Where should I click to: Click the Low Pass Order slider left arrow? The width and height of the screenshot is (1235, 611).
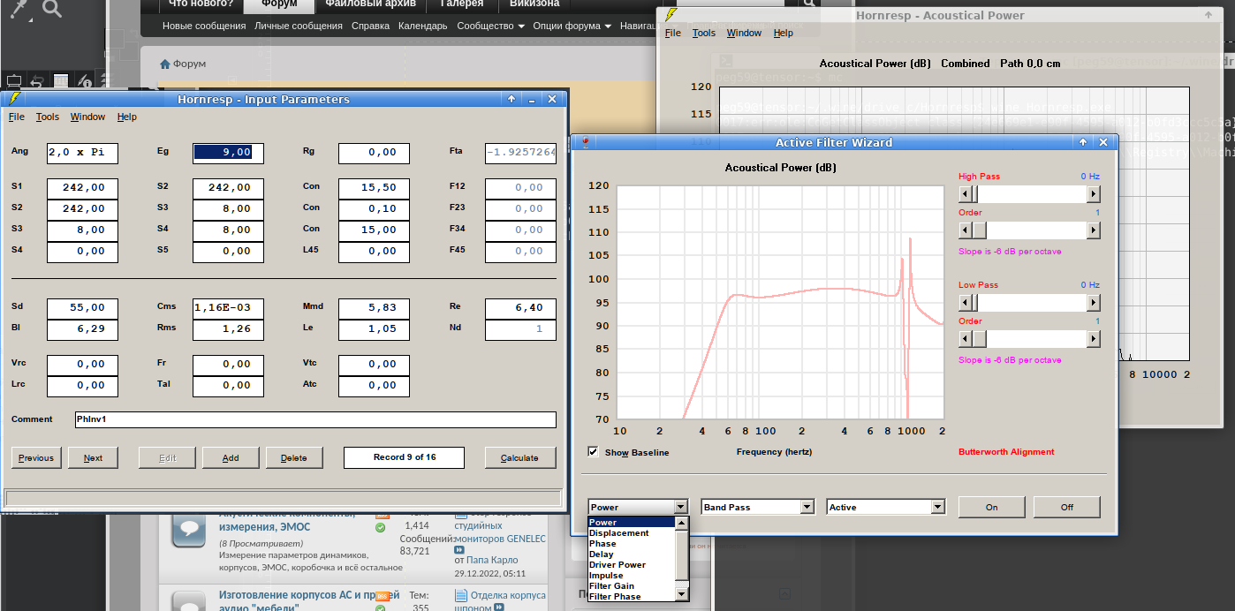[x=965, y=338]
